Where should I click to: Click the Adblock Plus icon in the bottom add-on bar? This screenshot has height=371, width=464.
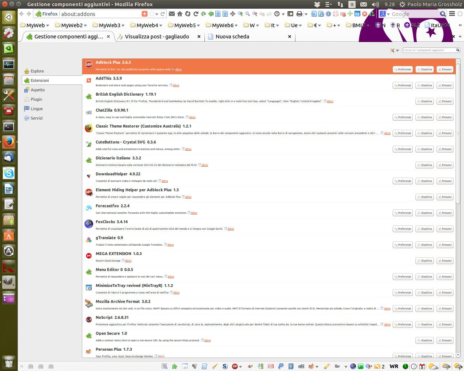pos(235,366)
